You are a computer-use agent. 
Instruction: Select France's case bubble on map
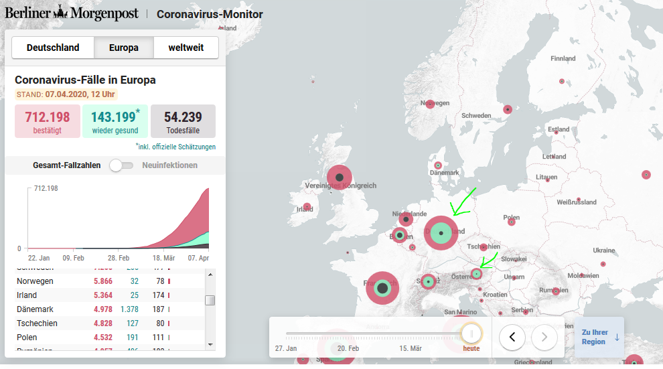(382, 288)
